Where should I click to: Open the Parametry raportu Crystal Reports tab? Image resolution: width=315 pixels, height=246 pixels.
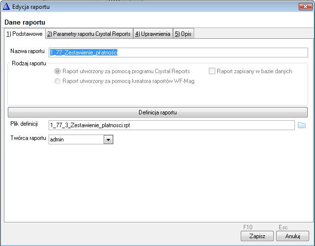click(88, 34)
